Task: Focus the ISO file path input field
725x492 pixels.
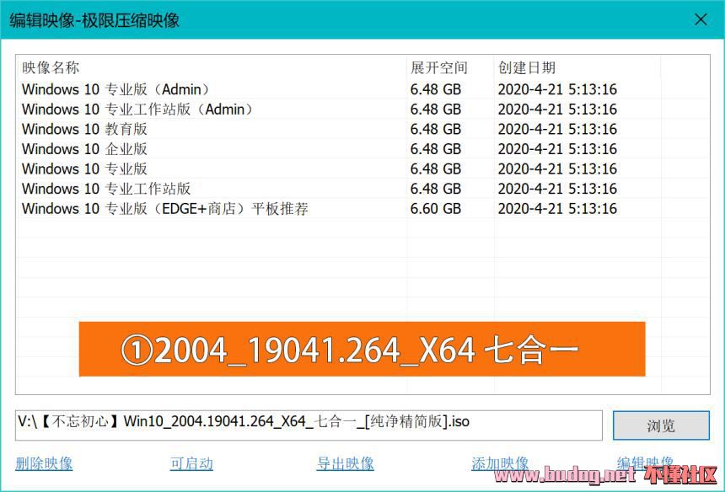Action: tap(309, 425)
